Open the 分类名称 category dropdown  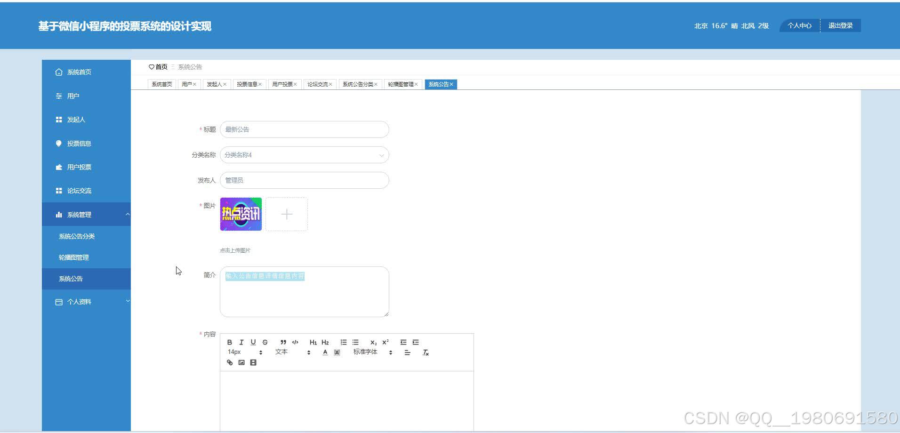pos(305,155)
